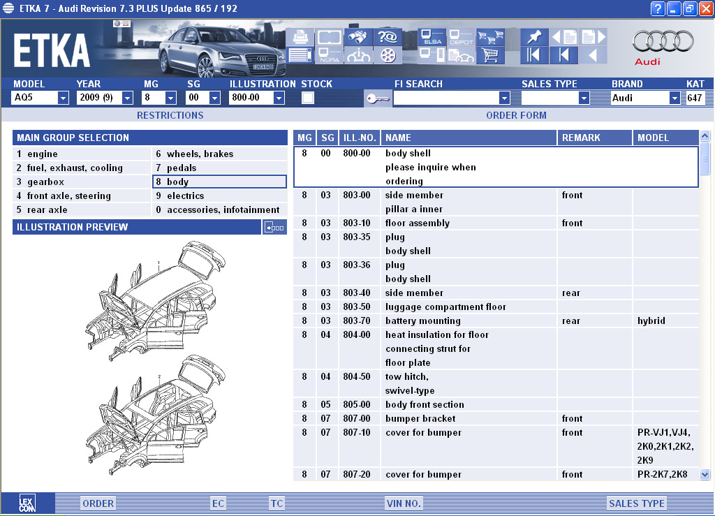The image size is (715, 516).
Task: Expand the illustration preview view icon
Action: click(x=274, y=227)
